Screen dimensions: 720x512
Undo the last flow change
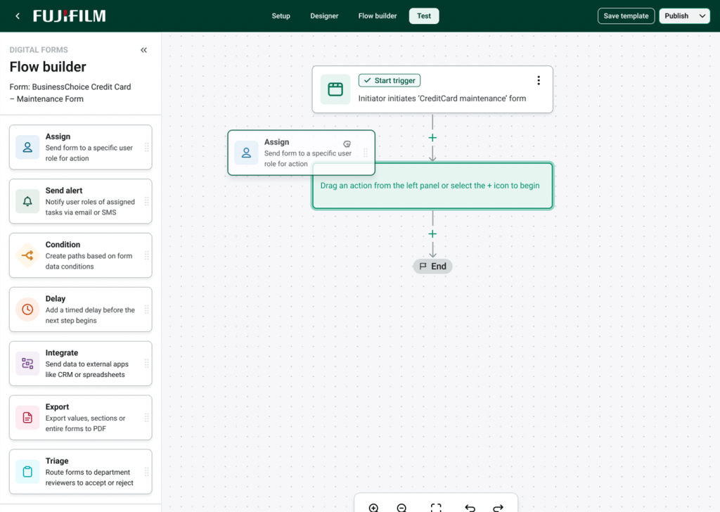click(470, 507)
